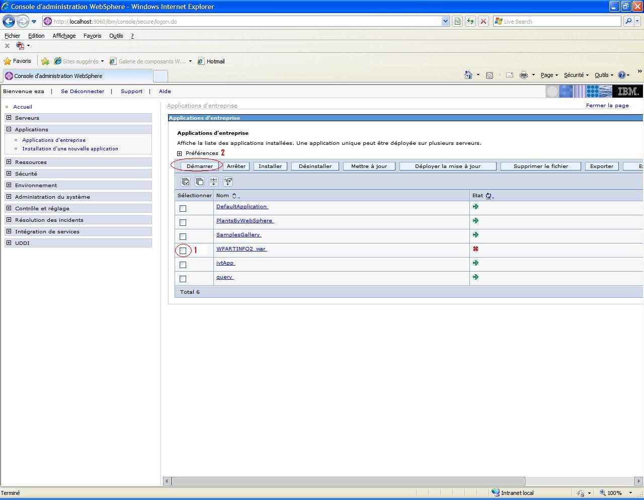Image resolution: width=644 pixels, height=500 pixels.
Task: Open the PlantsByWebSphere application link
Action: tap(245, 221)
